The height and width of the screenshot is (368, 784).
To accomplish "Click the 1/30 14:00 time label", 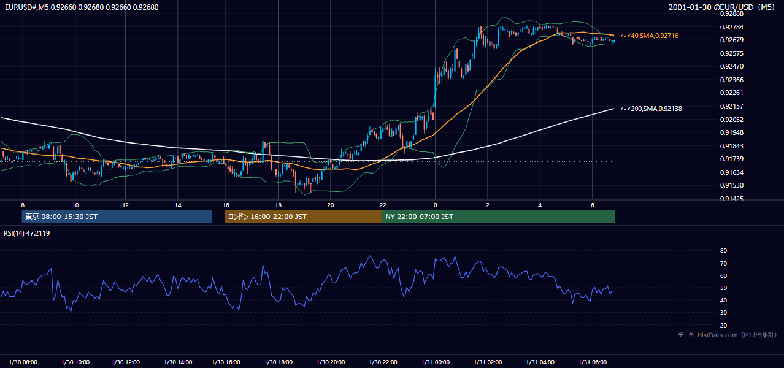I will 178,362.
